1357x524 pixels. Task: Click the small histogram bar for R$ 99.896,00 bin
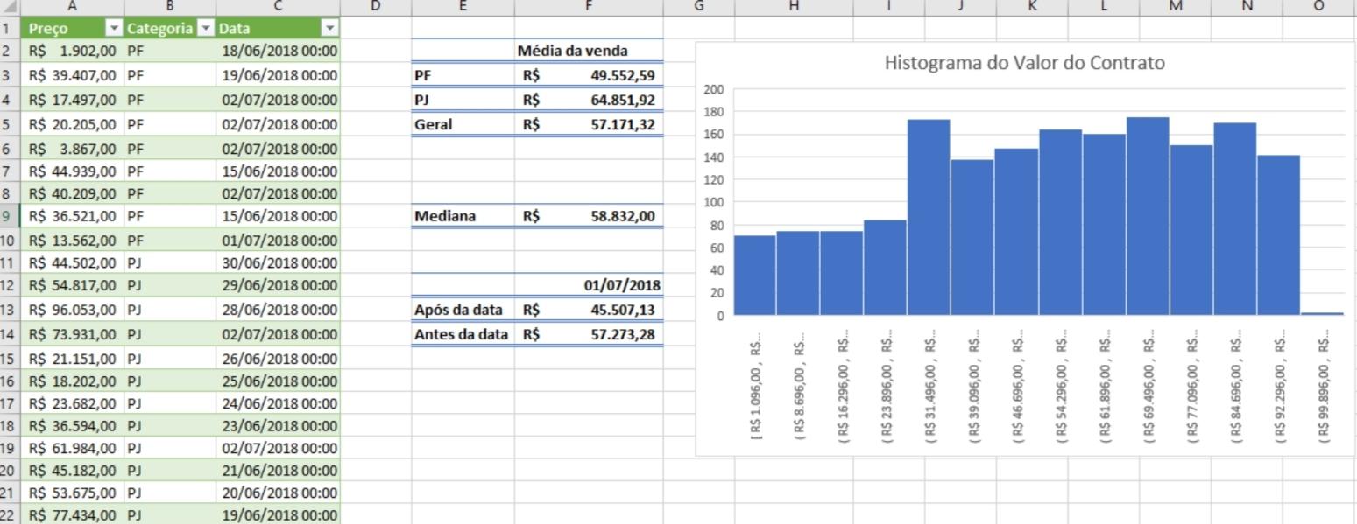coord(1322,313)
